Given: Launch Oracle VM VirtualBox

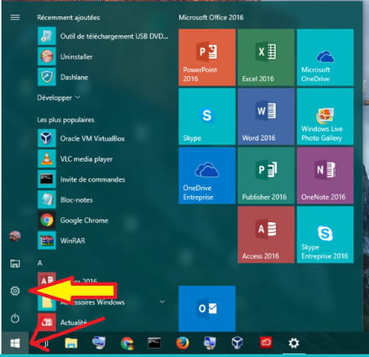Looking at the screenshot, I should pos(103,138).
